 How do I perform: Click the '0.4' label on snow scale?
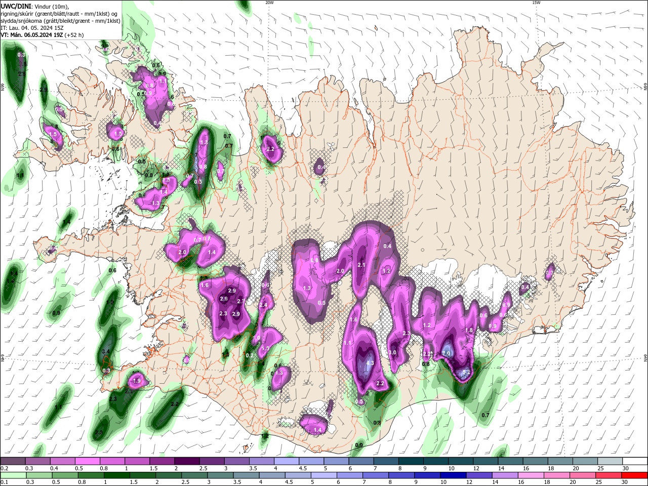tap(54, 468)
